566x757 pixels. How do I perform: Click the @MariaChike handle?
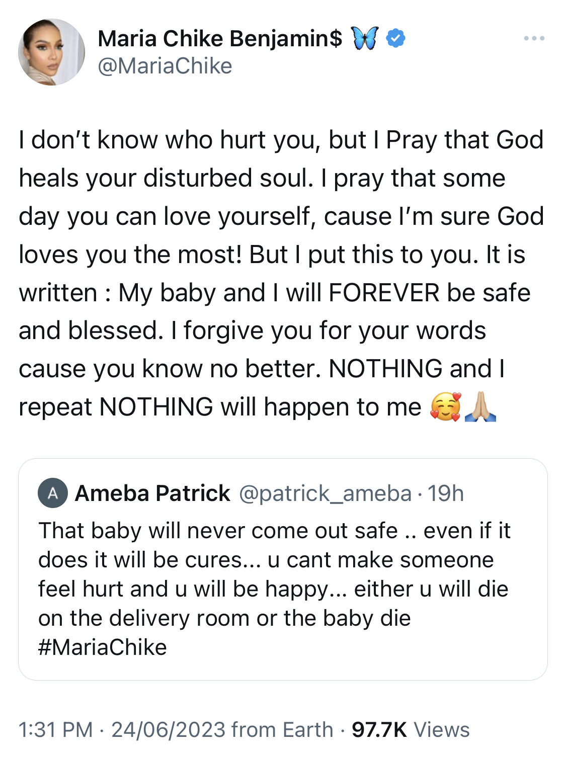pos(165,66)
